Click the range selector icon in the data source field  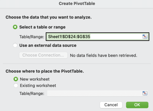click(145, 37)
